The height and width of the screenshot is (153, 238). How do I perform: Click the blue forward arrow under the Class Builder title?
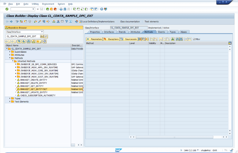[x=11, y=22]
